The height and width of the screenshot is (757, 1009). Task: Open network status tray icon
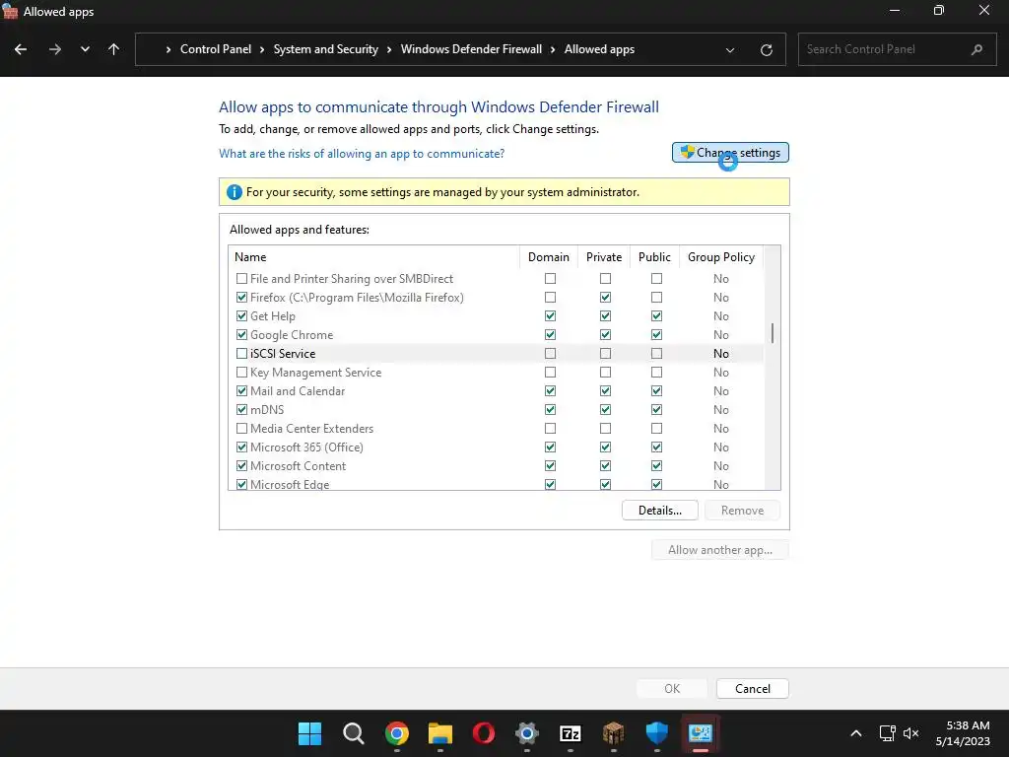pyautogui.click(x=888, y=733)
